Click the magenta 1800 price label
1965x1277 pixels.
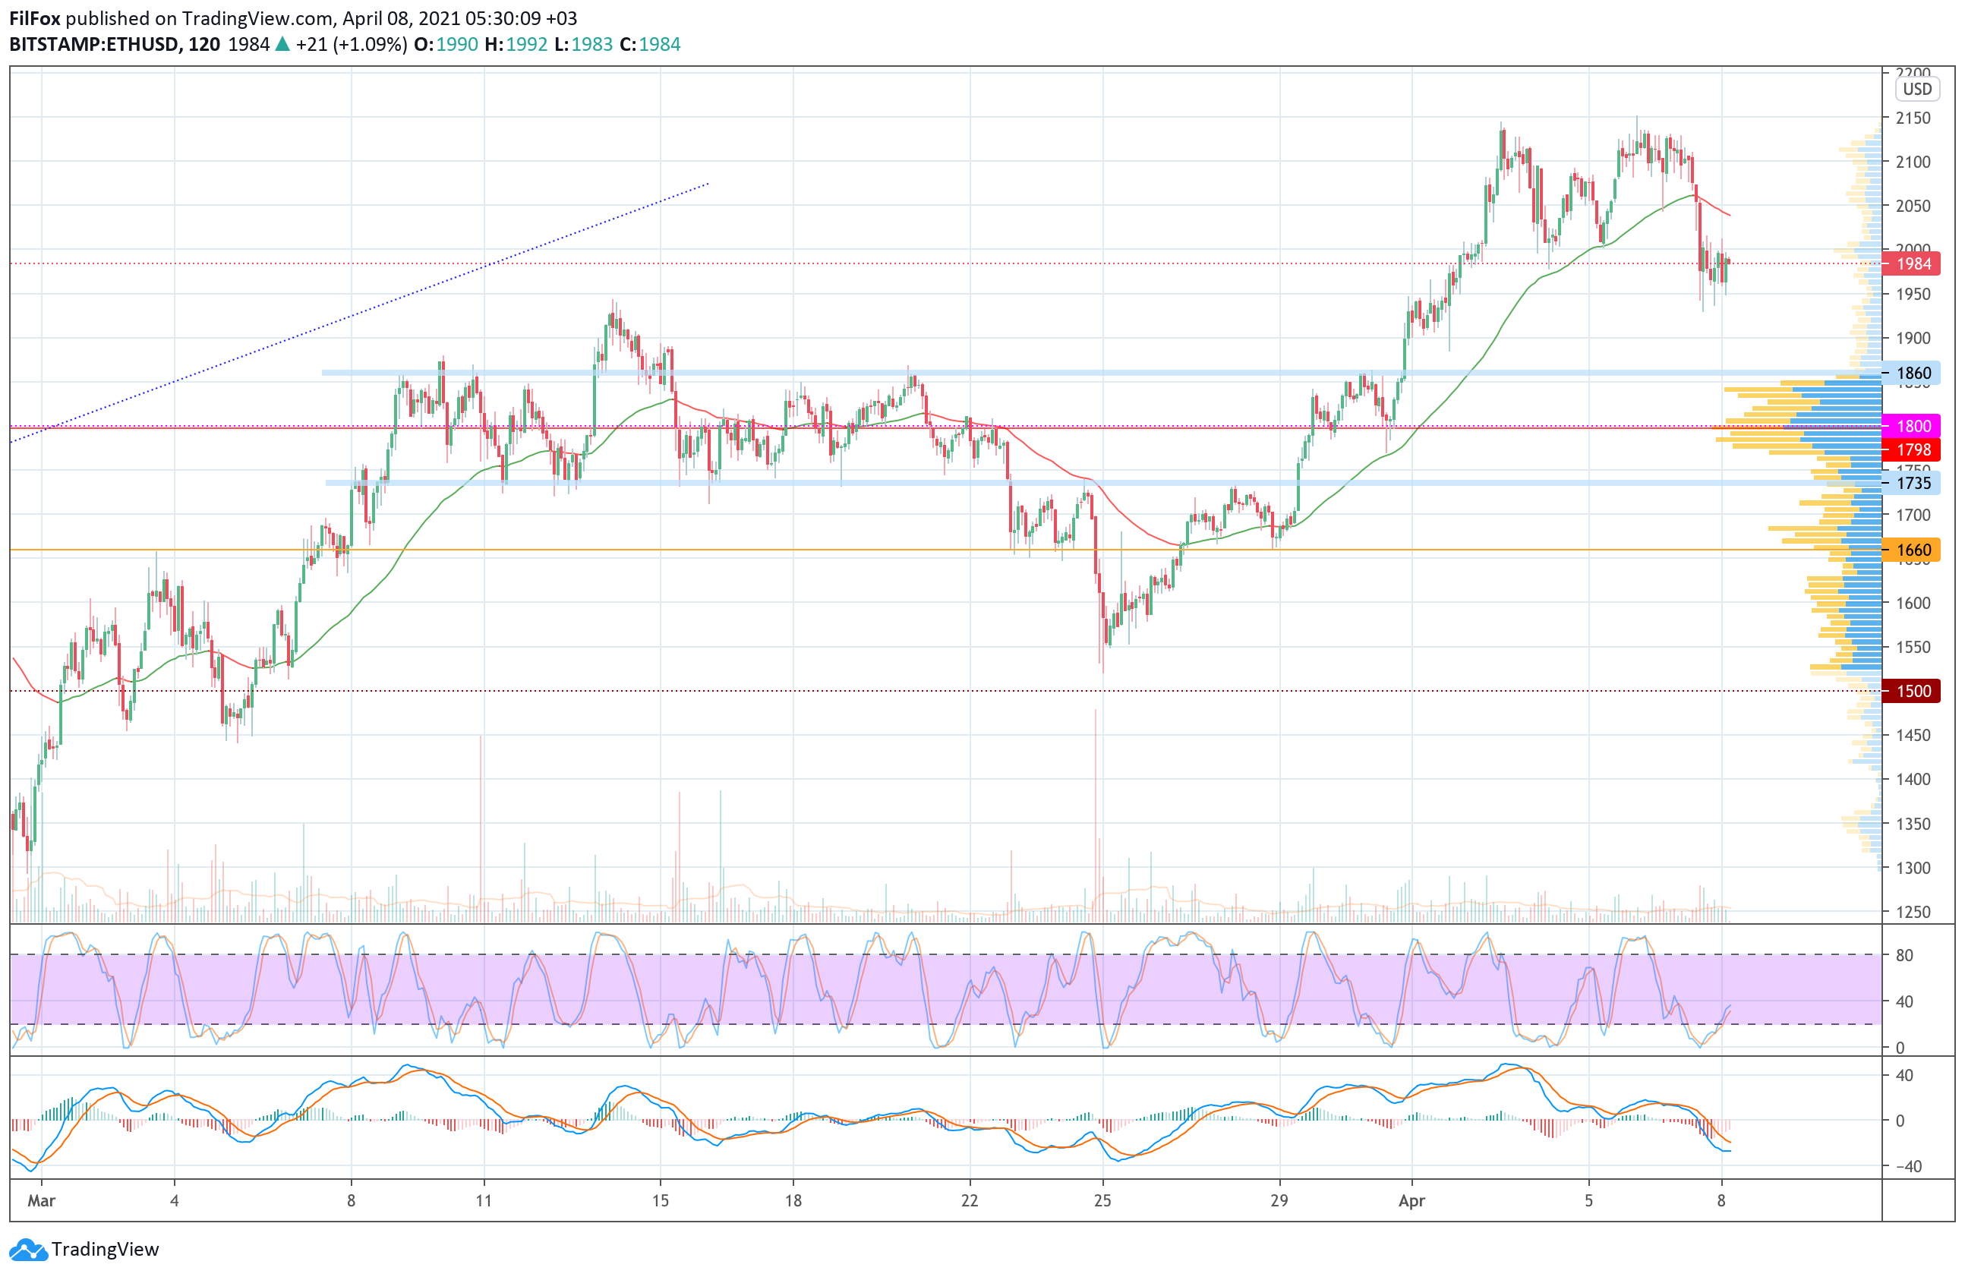[x=1912, y=427]
